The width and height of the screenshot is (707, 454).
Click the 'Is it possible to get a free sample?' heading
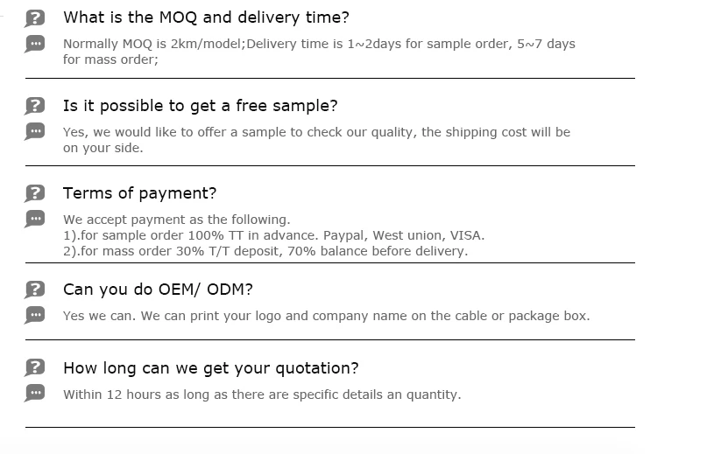(x=200, y=106)
